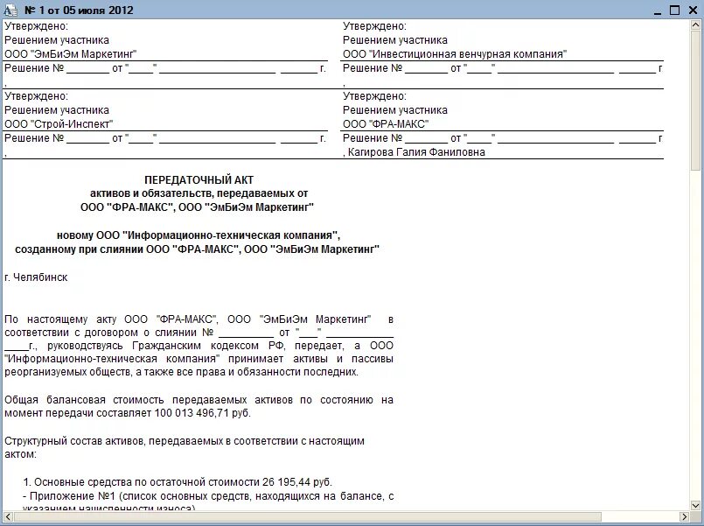Click window title "№ 1 от 05 июля 2012"
The width and height of the screenshot is (704, 526).
[79, 10]
